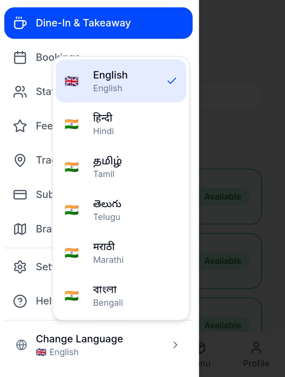Click the credit card subscription icon
This screenshot has height=377, width=285.
pyautogui.click(x=20, y=195)
